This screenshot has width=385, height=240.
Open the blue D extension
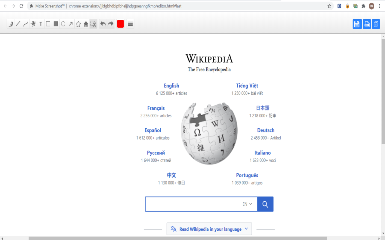(x=339, y=6)
